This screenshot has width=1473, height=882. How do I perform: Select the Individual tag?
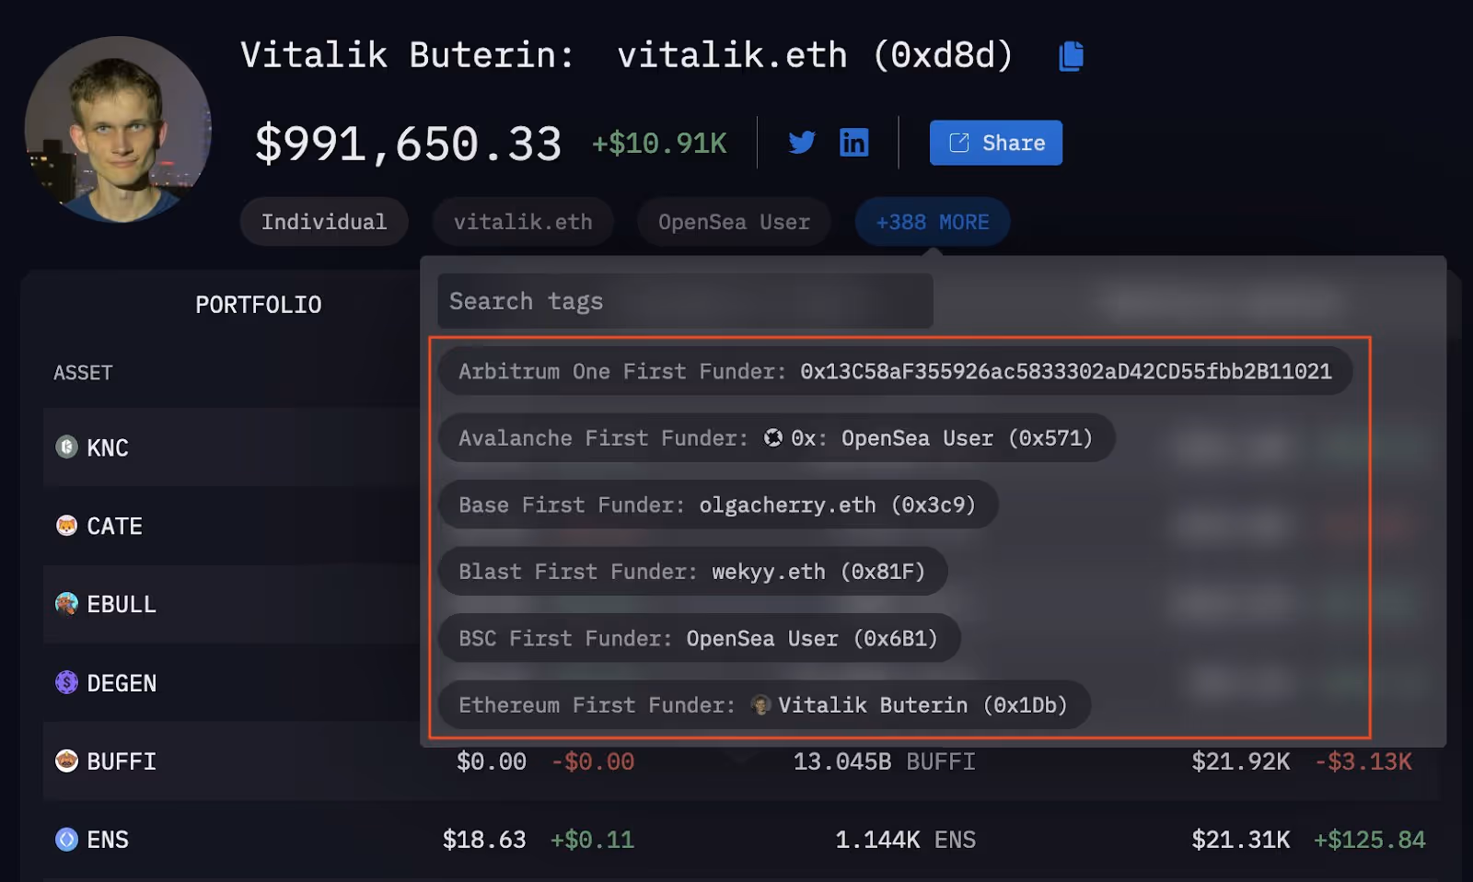pos(324,222)
